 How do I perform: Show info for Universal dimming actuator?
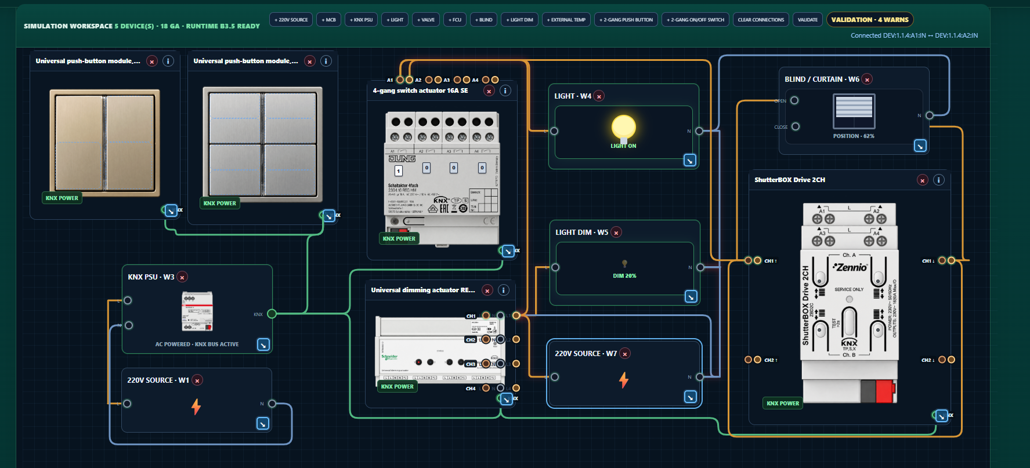(503, 290)
